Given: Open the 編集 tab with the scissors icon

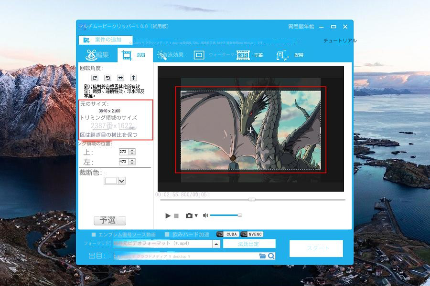Looking at the screenshot, I should (97, 55).
